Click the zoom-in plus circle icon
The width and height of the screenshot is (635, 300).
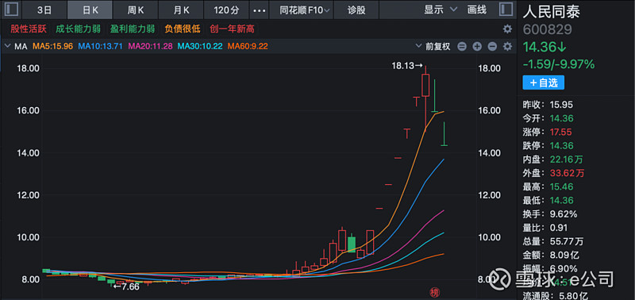tap(477, 47)
